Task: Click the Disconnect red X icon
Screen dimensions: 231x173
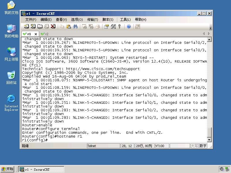Action: point(53,27)
